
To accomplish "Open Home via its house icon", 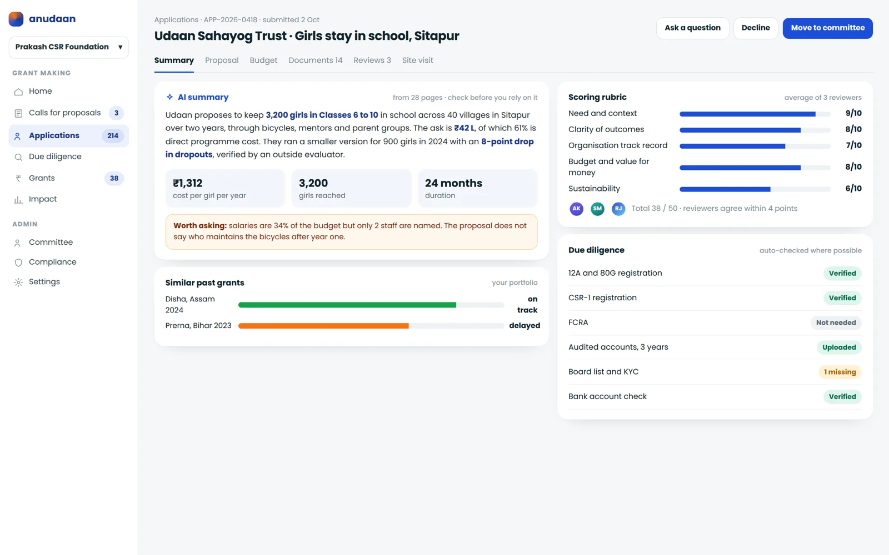I will click(x=18, y=92).
